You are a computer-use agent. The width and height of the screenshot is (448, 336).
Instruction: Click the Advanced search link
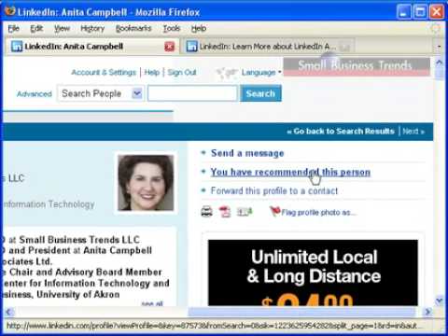(35, 94)
